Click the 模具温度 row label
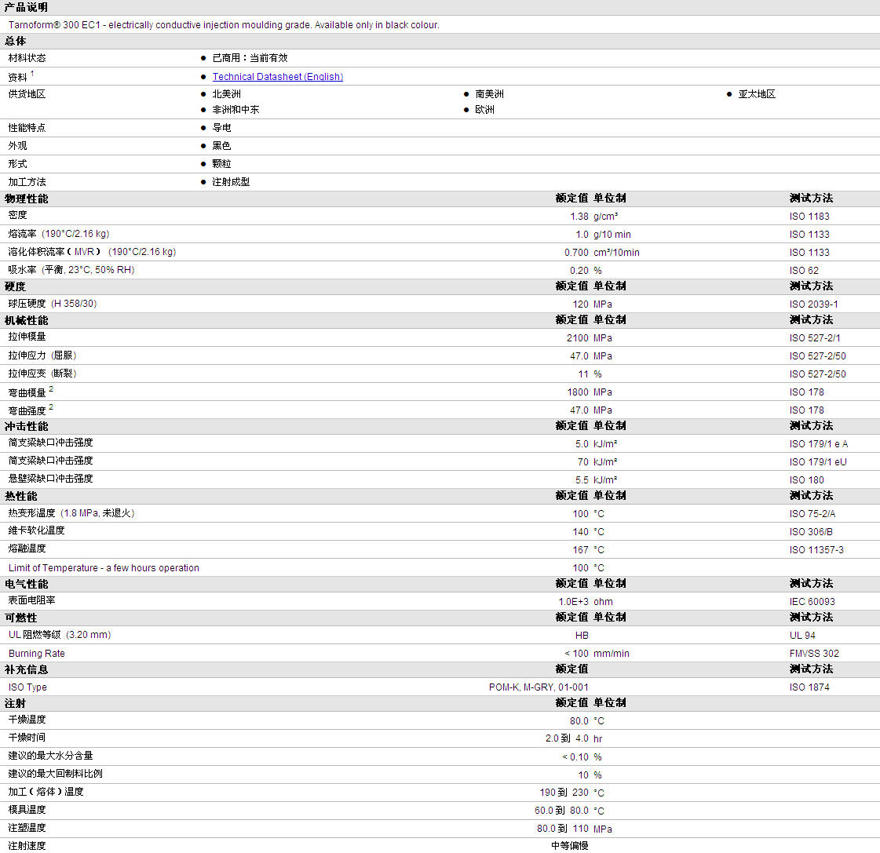Viewport: 880px width, 853px height. pos(27,809)
